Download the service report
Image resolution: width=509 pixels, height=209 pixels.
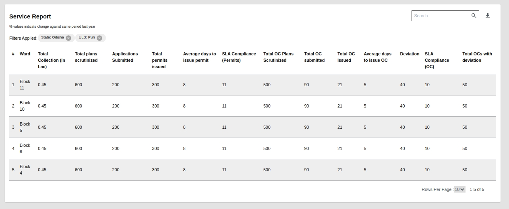(488, 16)
